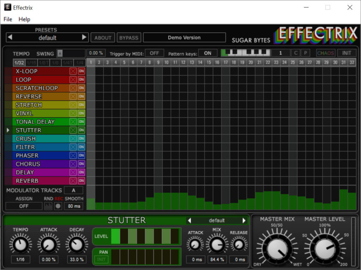Screen dimensions: 361x270
Task: Clear the CRUSH track with its X icon
Action: [x=73, y=139]
